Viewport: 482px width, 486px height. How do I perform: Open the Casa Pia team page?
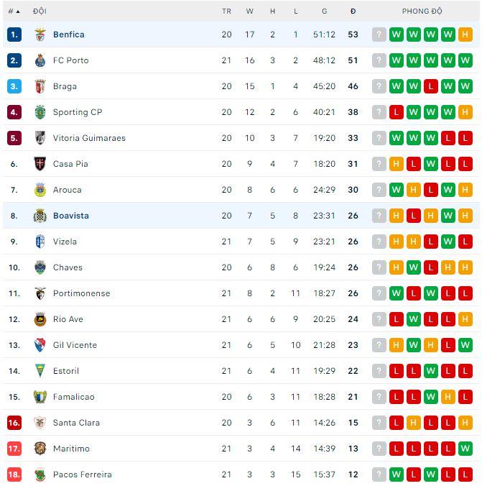[70, 164]
